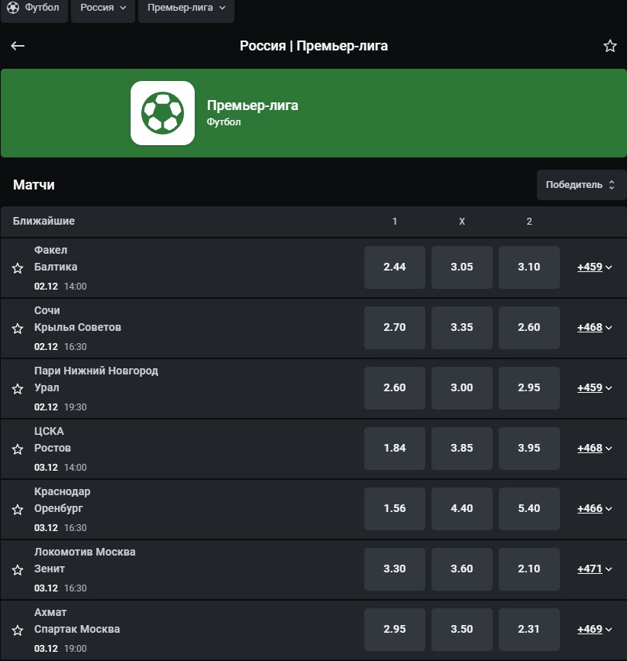Favorite the Краснодар – Оренбург match

pos(18,509)
